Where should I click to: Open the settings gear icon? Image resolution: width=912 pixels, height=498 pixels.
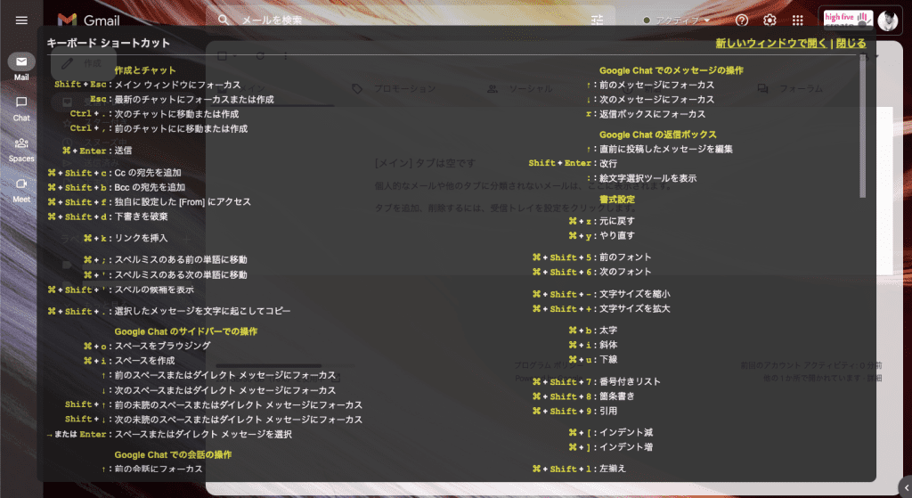coord(769,20)
